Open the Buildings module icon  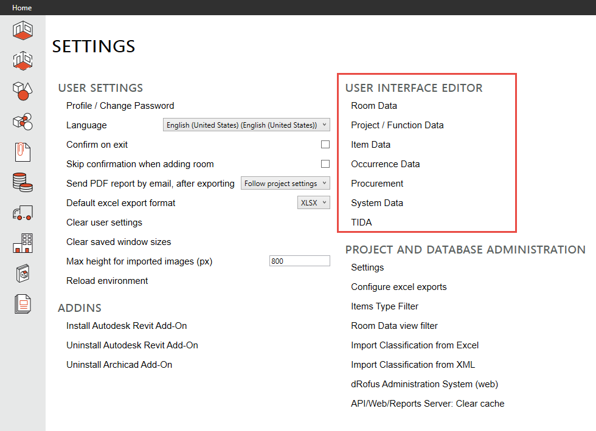(23, 243)
